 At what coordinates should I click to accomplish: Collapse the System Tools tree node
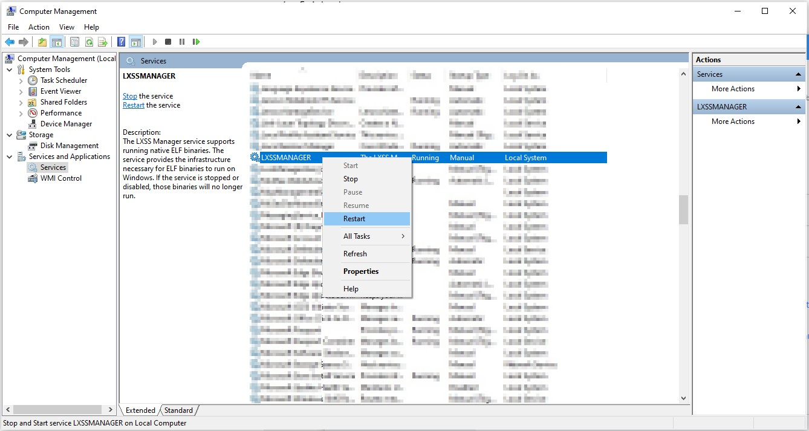(10, 70)
